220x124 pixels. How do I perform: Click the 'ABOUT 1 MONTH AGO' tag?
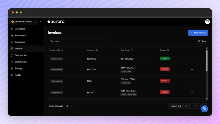coord(129,95)
